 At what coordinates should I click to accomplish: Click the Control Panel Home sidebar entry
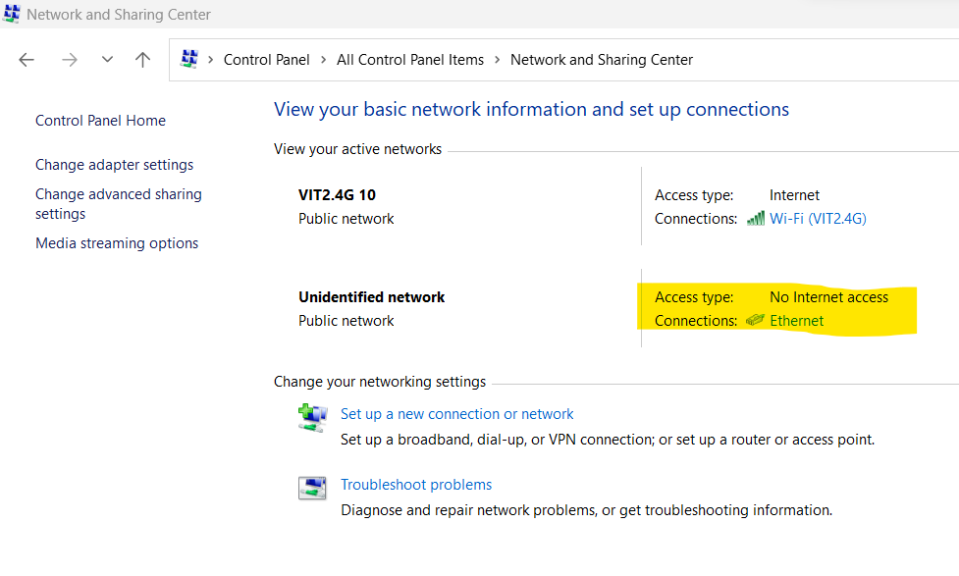pyautogui.click(x=100, y=120)
